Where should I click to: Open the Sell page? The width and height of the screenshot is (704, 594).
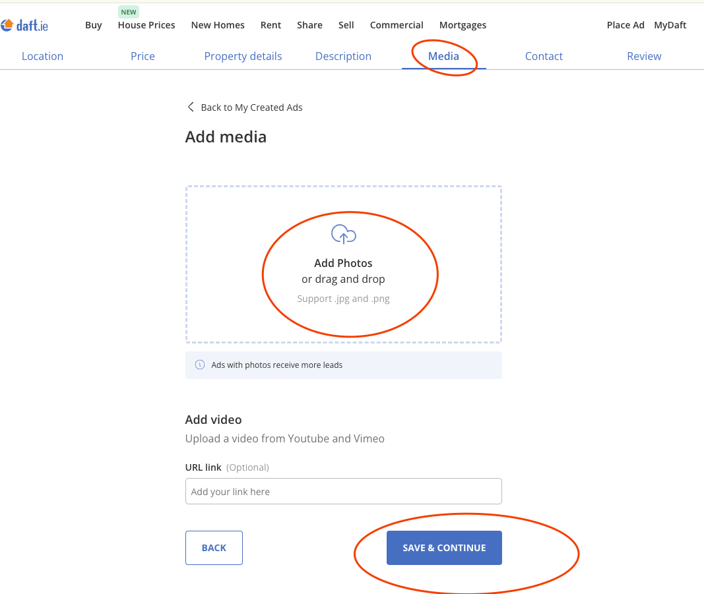[x=346, y=25]
